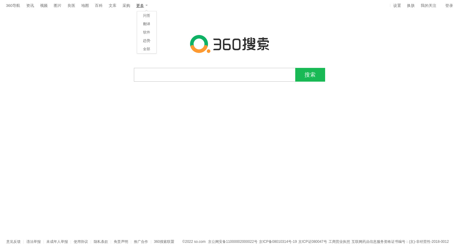459x247 pixels.
Task: Open 良医 section
Action: pos(71,6)
